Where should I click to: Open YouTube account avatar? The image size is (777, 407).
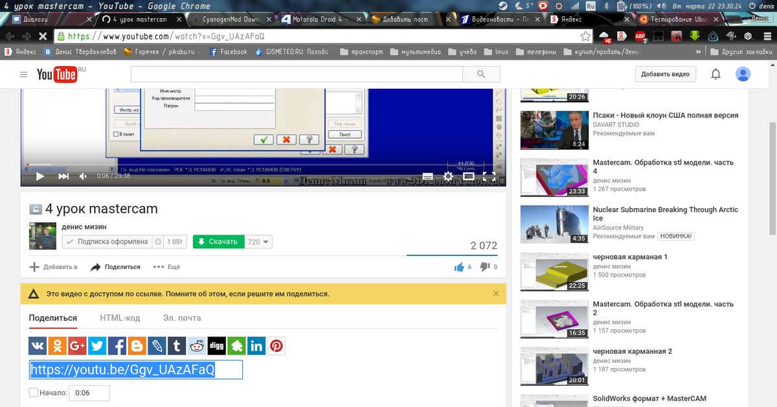(x=743, y=74)
